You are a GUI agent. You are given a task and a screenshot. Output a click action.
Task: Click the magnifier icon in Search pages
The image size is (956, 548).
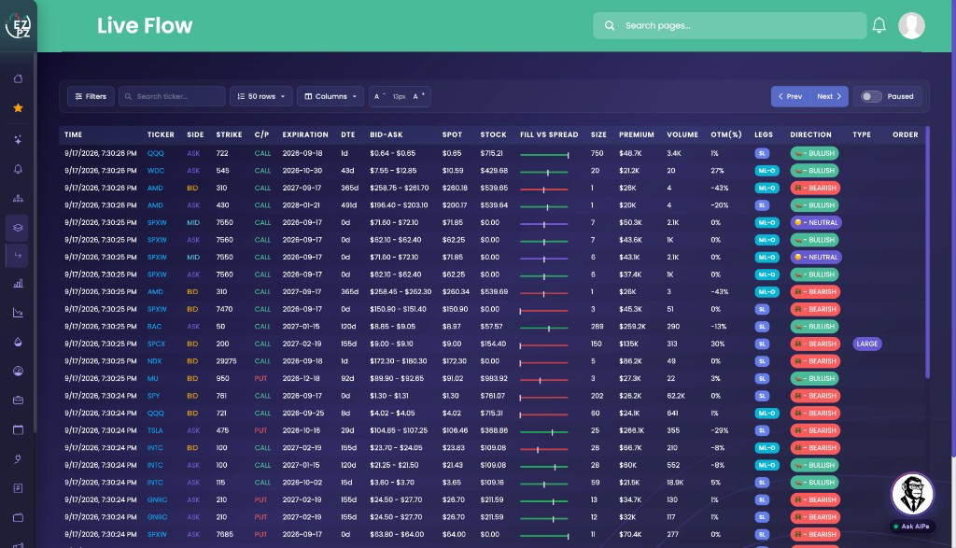pyautogui.click(x=609, y=25)
